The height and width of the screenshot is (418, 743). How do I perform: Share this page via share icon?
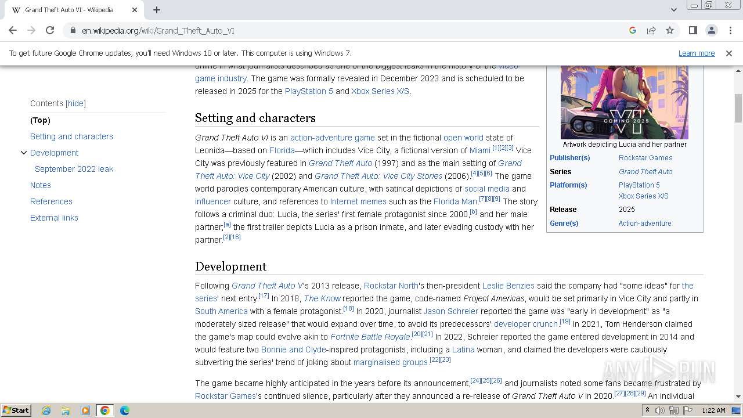pyautogui.click(x=651, y=31)
